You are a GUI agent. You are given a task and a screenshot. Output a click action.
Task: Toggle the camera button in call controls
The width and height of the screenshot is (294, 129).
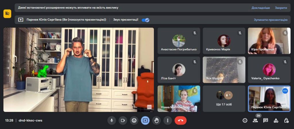(x=123, y=120)
